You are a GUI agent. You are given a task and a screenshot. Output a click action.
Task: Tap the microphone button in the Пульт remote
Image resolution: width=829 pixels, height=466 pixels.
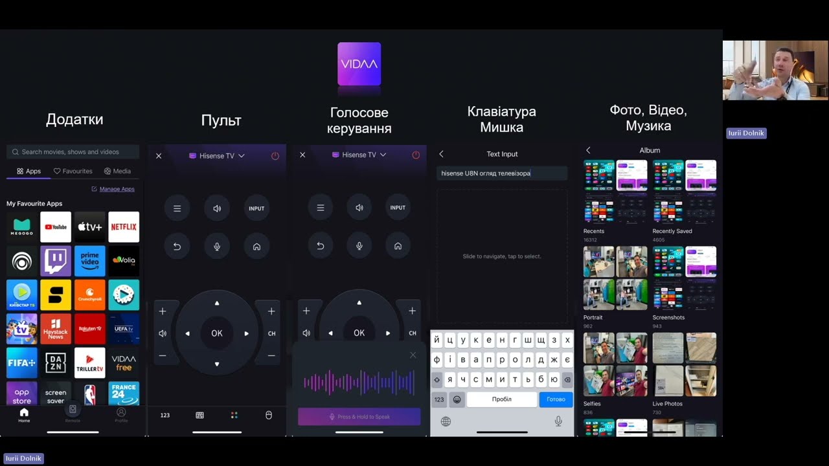tap(217, 247)
